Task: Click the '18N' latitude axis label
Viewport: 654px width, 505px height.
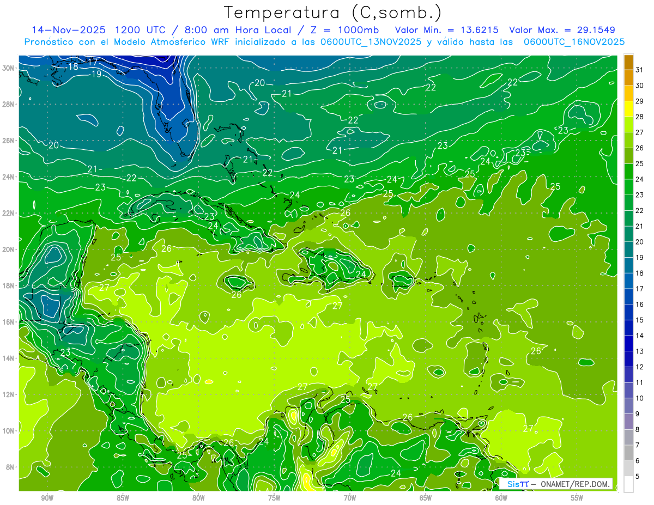Action: pos(9,285)
